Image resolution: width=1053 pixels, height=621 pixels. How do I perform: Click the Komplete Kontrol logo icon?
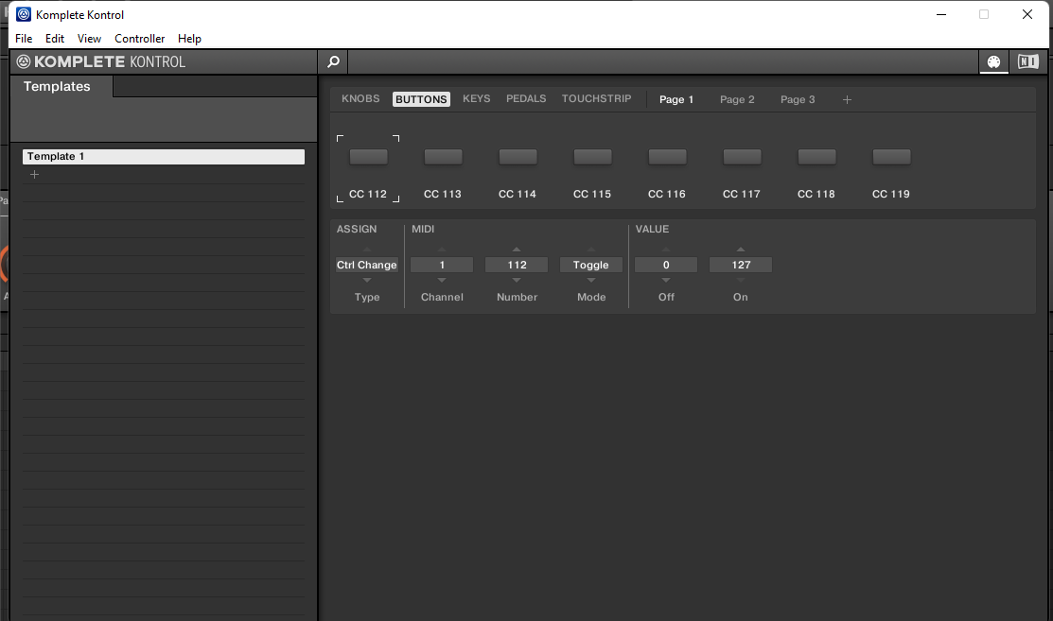[24, 61]
